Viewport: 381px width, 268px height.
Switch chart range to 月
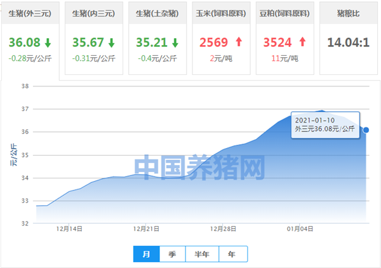(146, 254)
